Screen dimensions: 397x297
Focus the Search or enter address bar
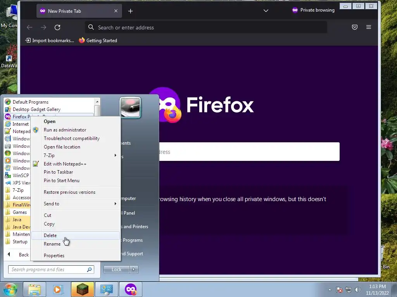(x=206, y=27)
